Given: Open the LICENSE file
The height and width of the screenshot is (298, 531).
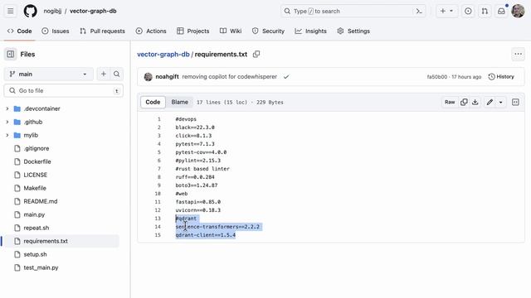Looking at the screenshot, I should (35, 175).
